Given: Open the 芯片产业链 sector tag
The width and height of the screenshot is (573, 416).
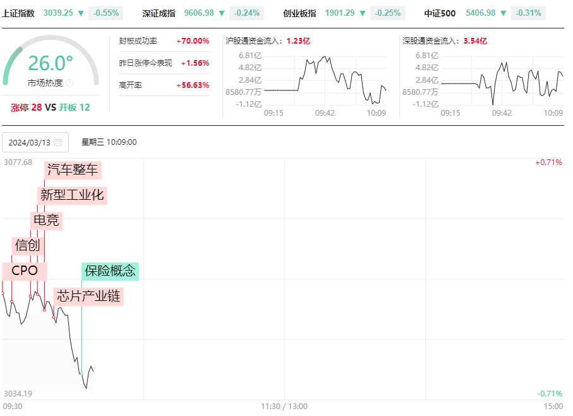Looking at the screenshot, I should click(88, 296).
